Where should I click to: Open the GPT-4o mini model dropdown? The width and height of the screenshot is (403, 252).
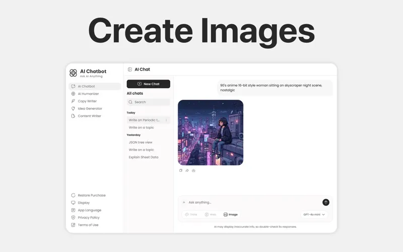314,215
